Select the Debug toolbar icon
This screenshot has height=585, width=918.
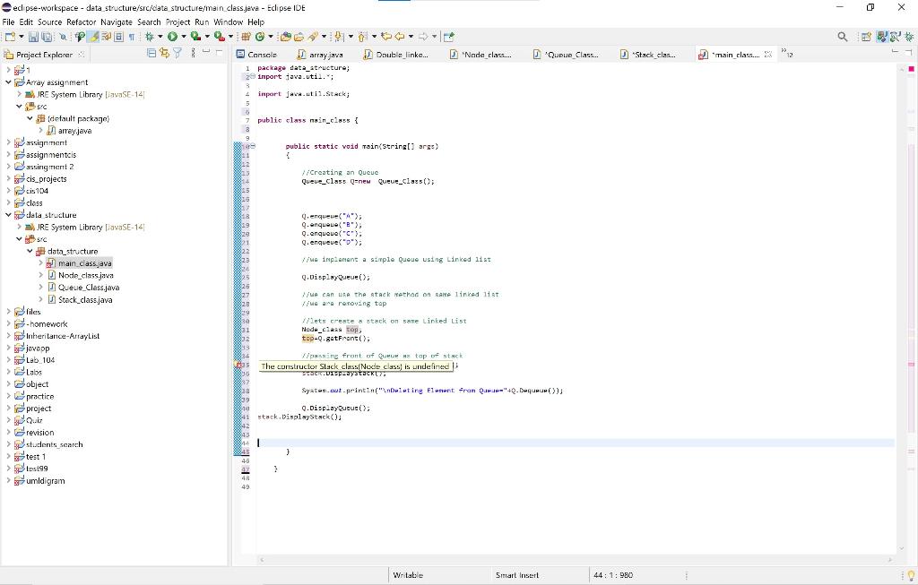tap(149, 37)
